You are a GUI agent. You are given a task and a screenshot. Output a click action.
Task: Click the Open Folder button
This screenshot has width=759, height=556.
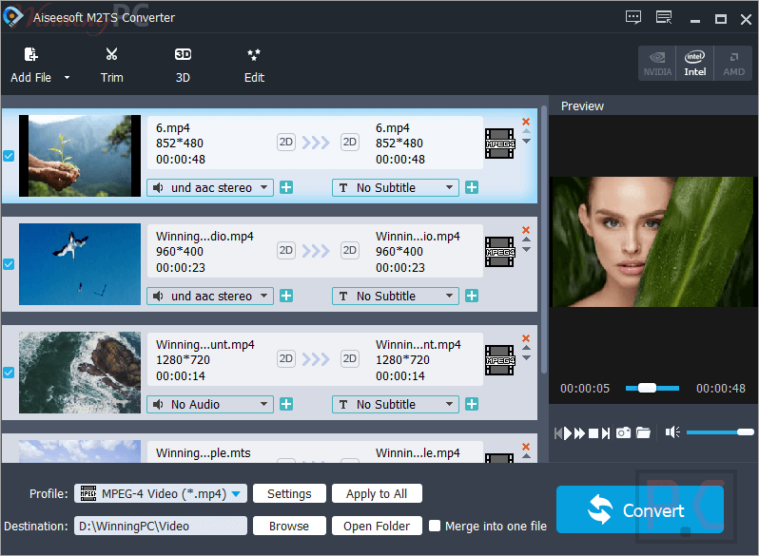tap(377, 526)
